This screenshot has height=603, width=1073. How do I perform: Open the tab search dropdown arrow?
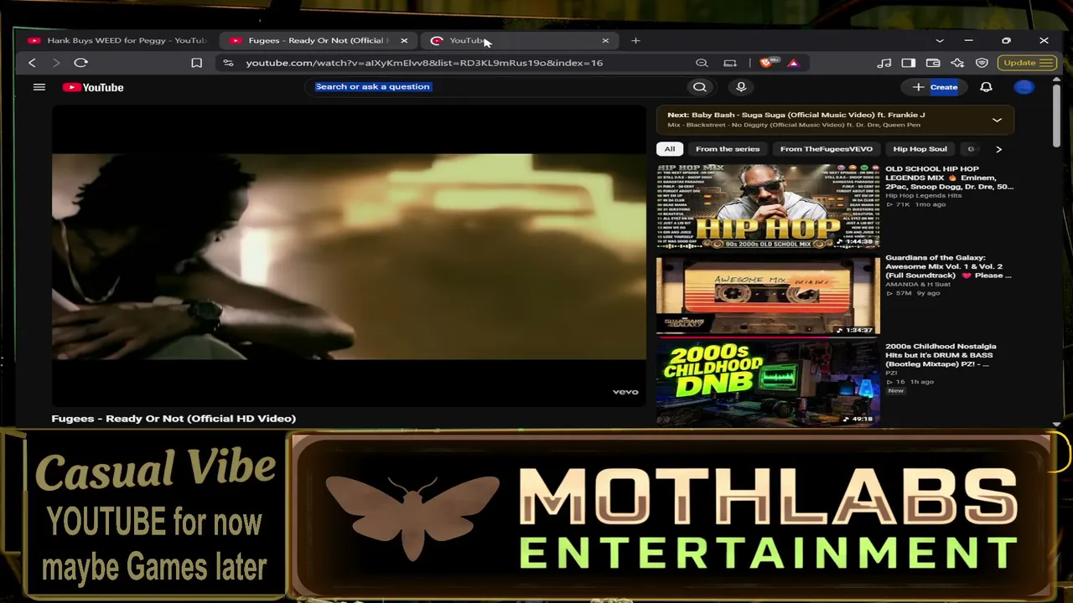(x=940, y=40)
